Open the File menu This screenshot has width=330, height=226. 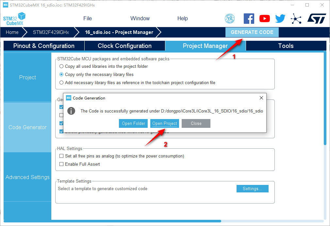click(88, 19)
